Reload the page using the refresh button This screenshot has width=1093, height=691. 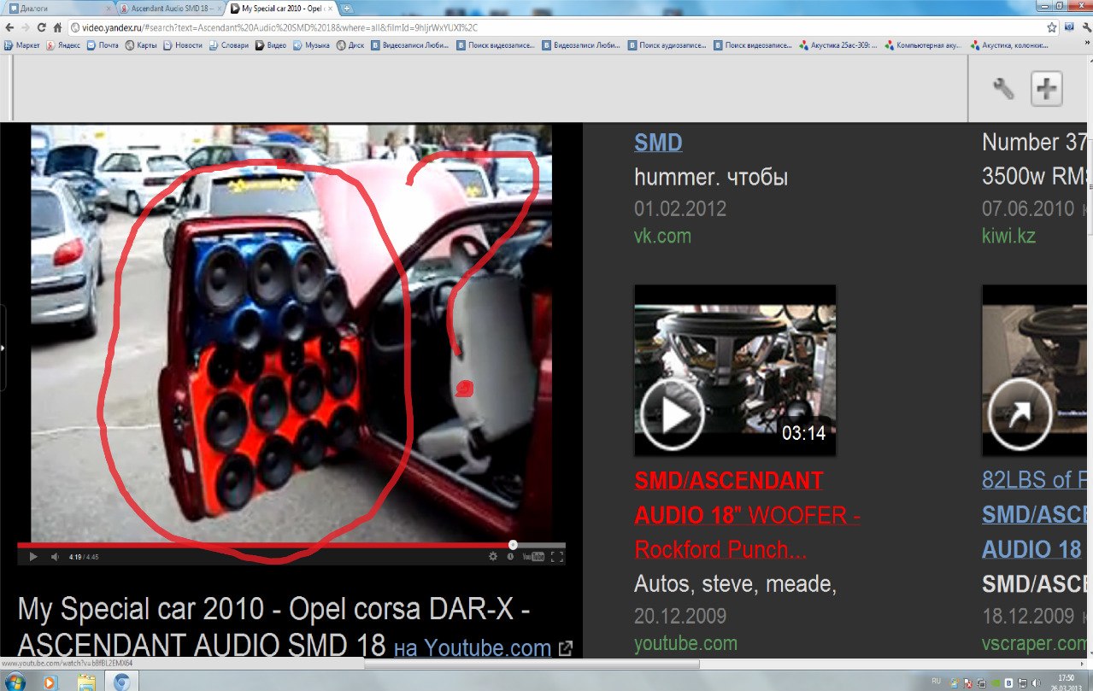coord(41,27)
